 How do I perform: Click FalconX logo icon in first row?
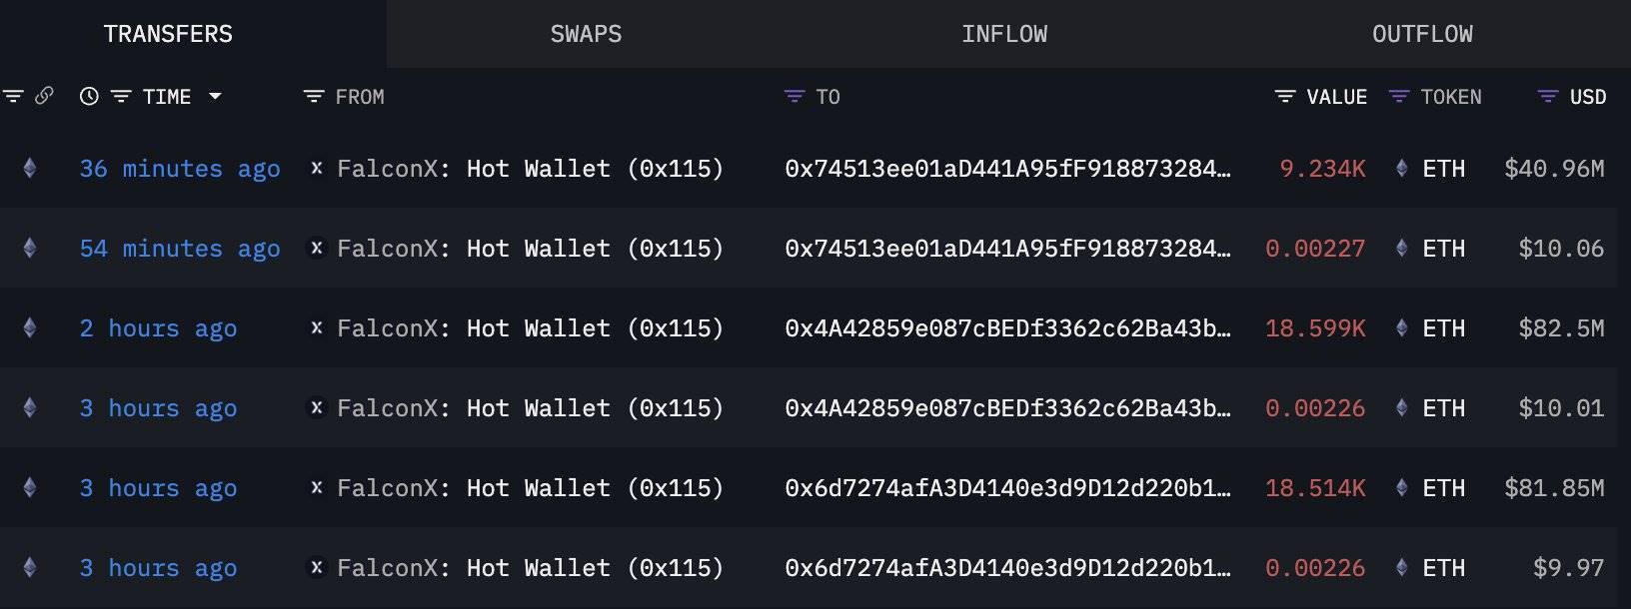pos(317,169)
